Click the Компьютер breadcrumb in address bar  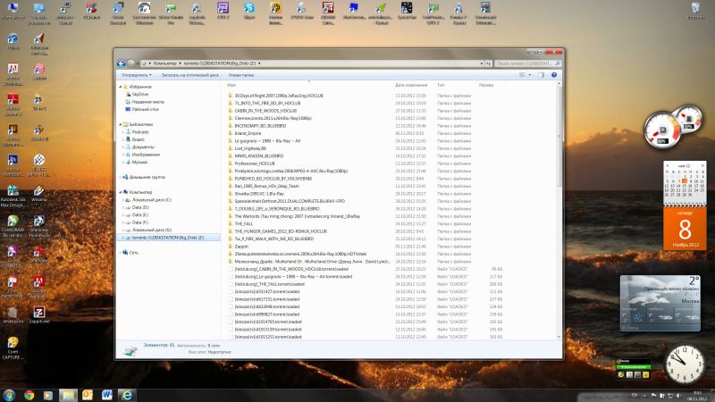click(x=164, y=63)
